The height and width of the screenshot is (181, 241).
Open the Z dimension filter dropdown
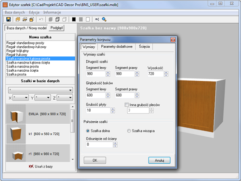65,98
